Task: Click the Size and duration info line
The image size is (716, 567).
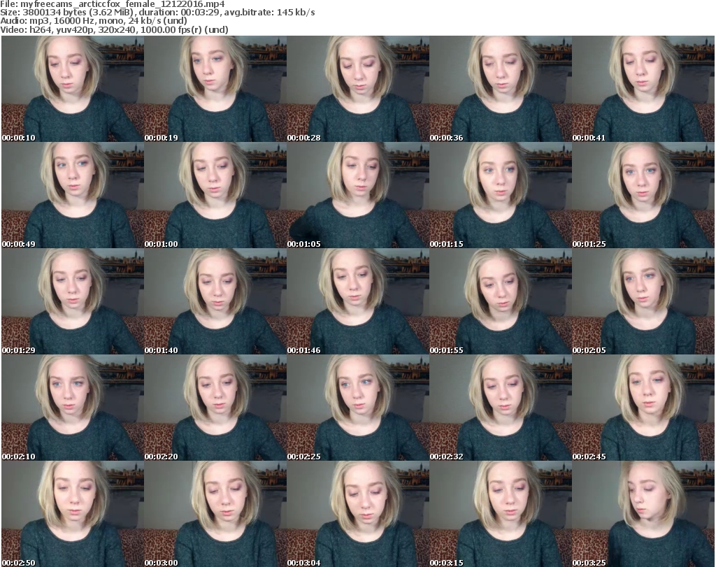Action: pyautogui.click(x=157, y=13)
